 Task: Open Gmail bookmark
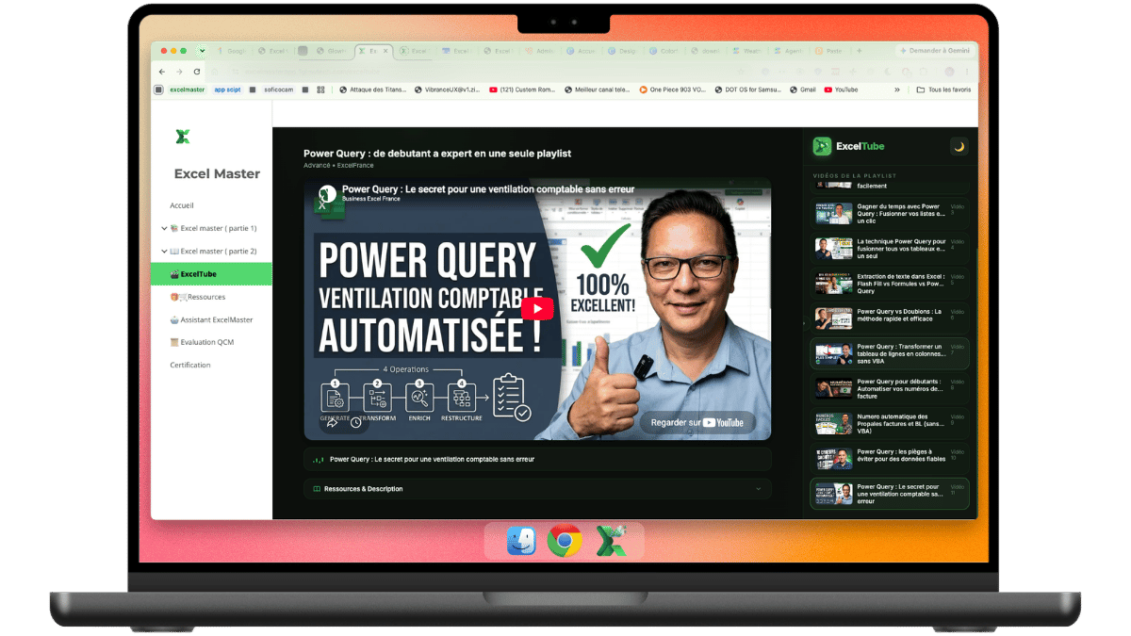802,90
